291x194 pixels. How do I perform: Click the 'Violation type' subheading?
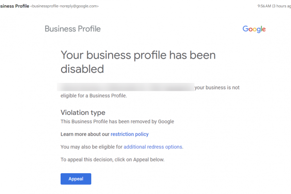click(x=83, y=113)
